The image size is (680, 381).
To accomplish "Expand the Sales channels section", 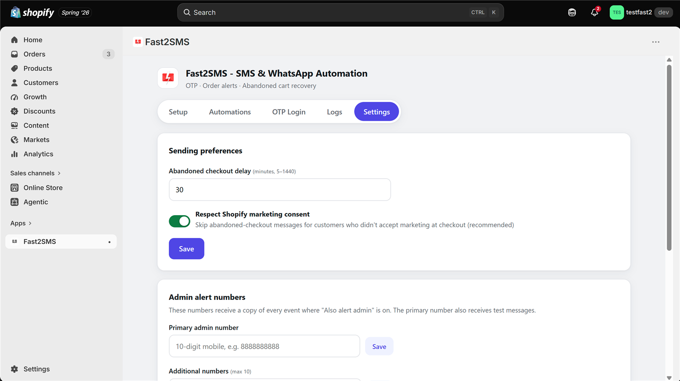I will pyautogui.click(x=36, y=173).
